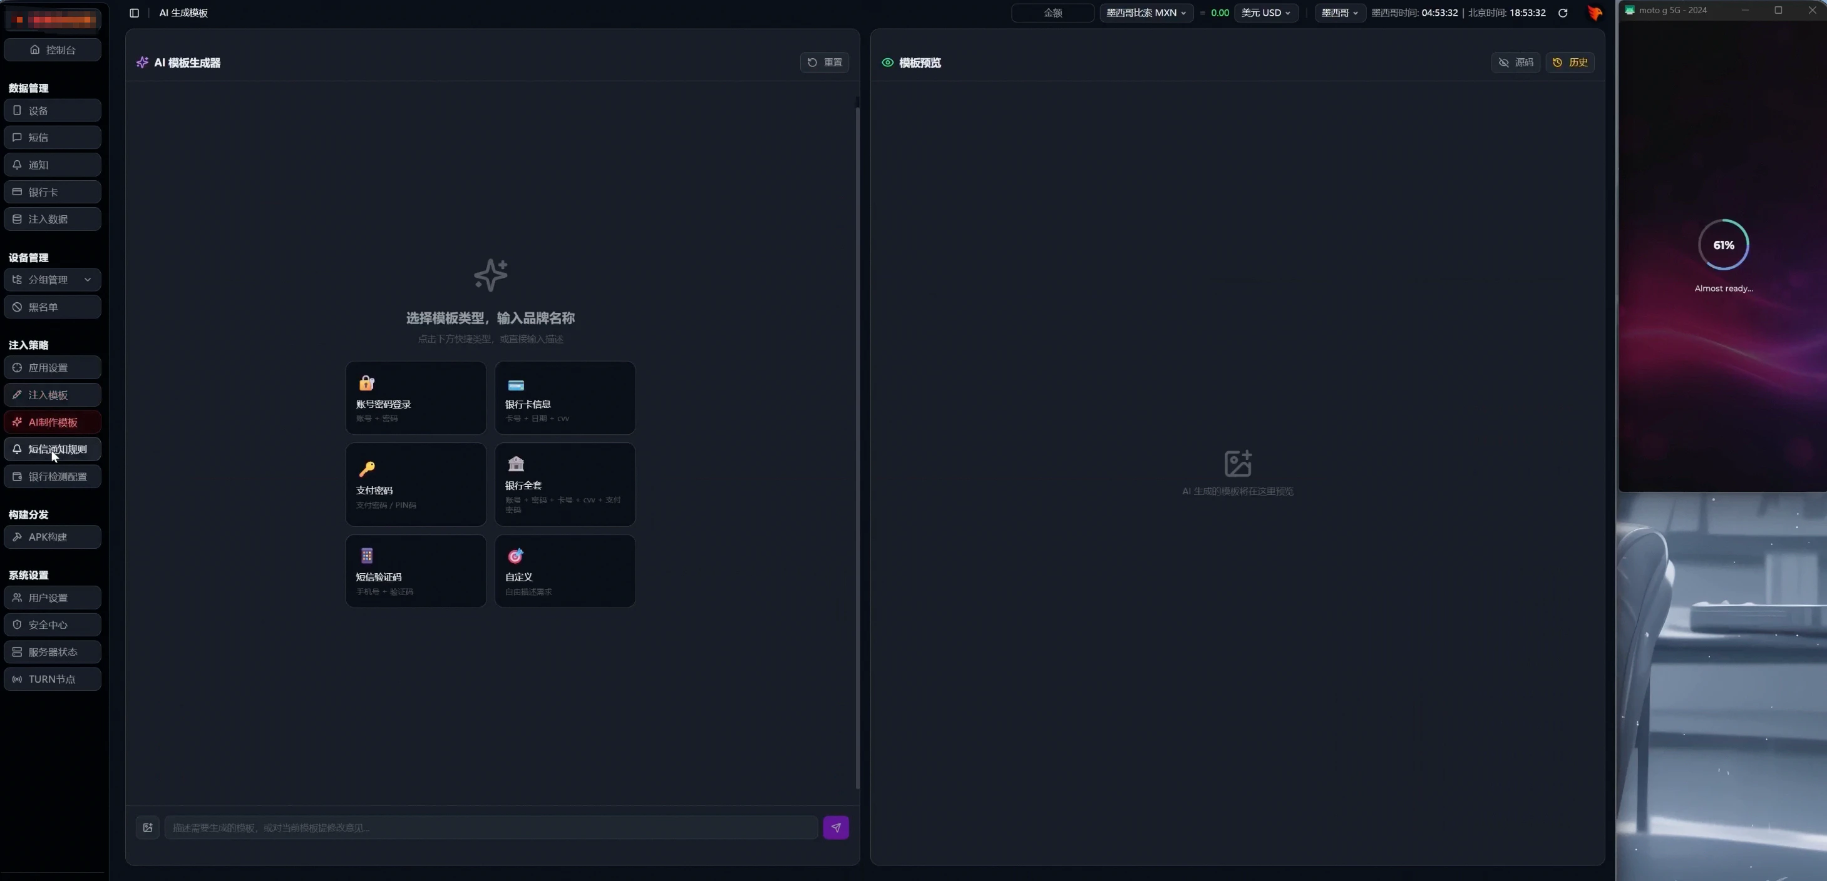Open 服务器状态 page
Image resolution: width=1827 pixels, height=881 pixels.
point(53,652)
